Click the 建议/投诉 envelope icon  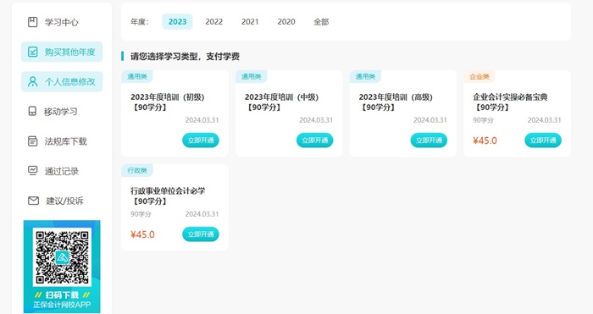[x=33, y=201]
